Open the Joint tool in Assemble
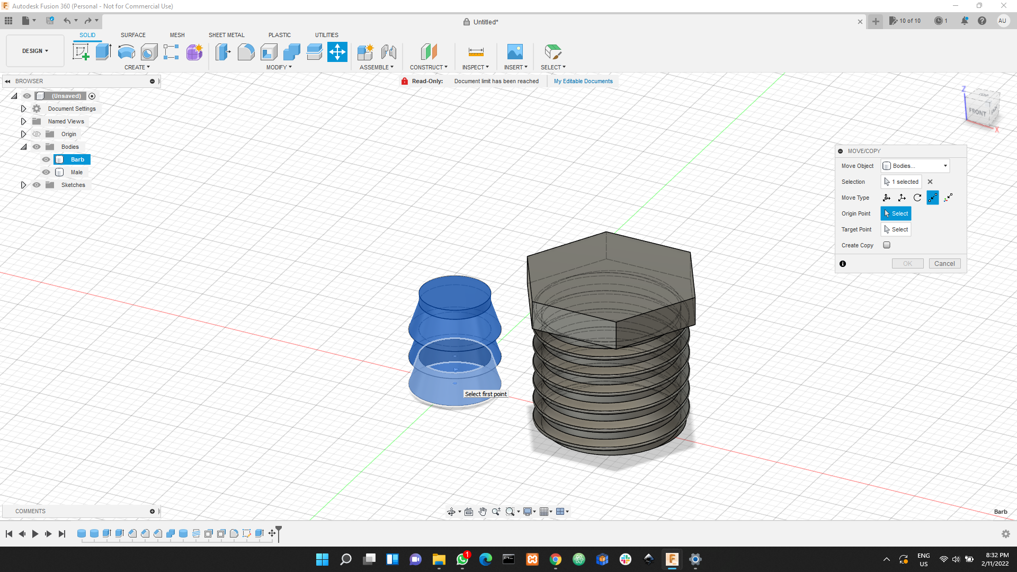 coord(388,52)
